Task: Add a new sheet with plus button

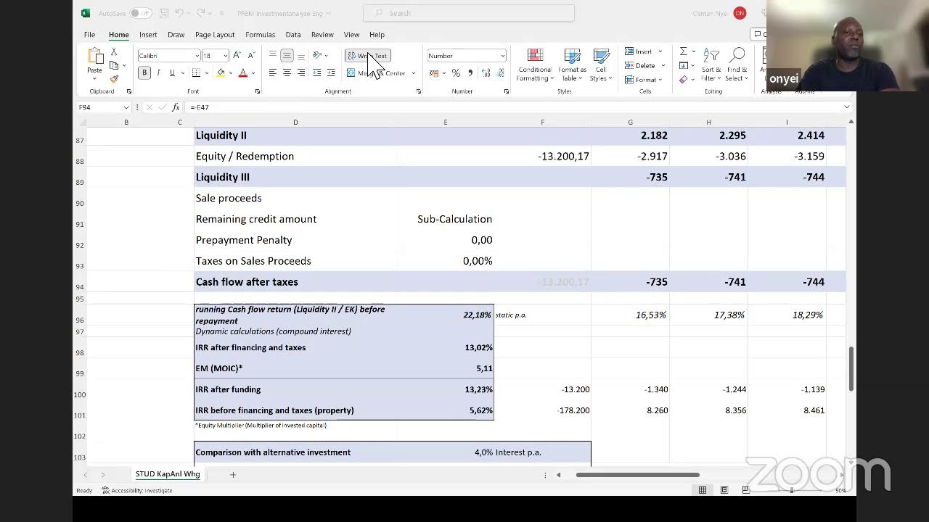Action: click(x=233, y=474)
